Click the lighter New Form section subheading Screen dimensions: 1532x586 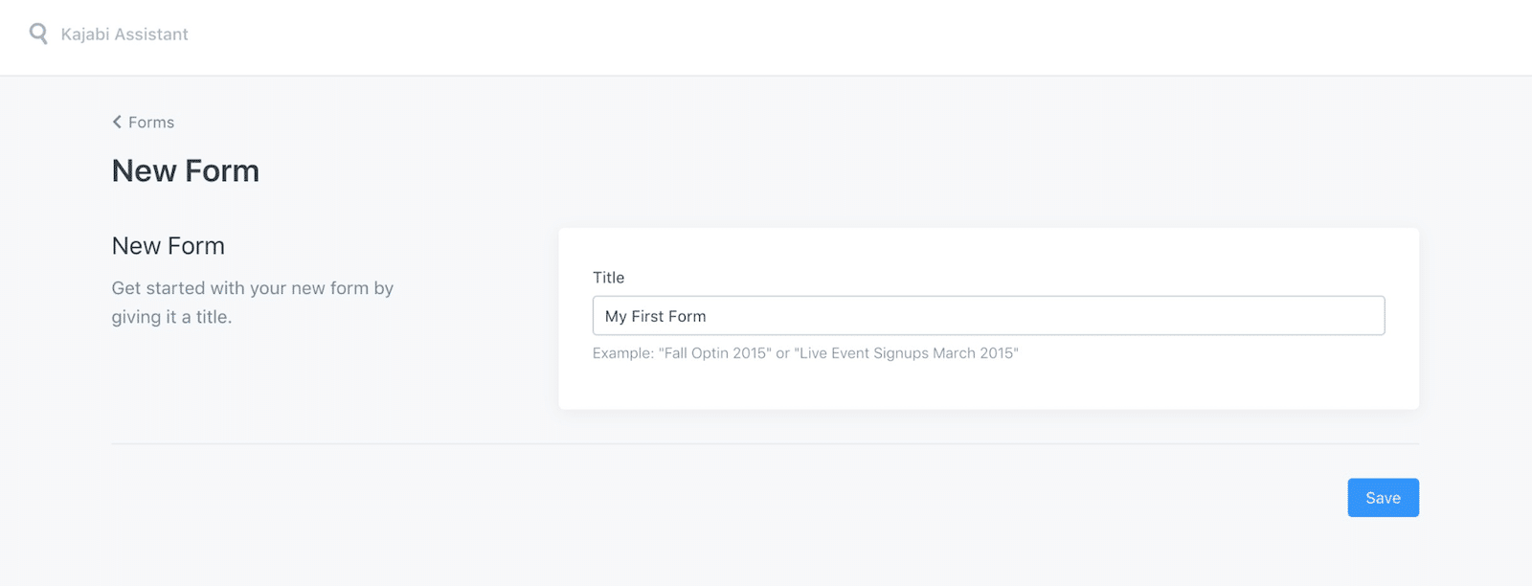click(169, 246)
